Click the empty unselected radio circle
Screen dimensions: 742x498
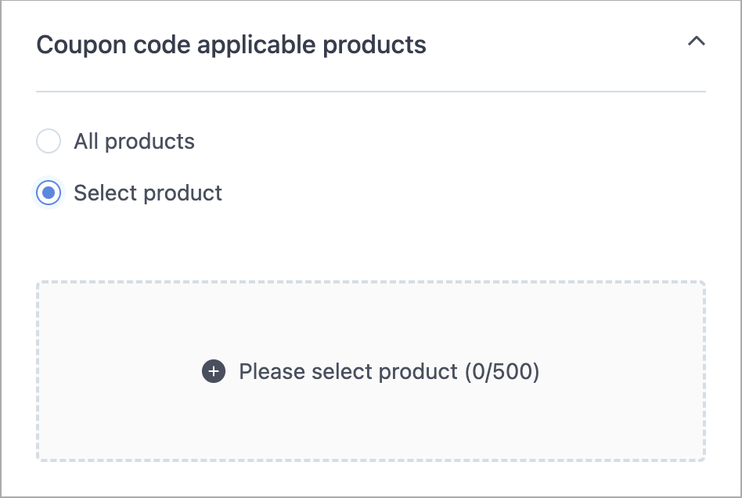point(49,141)
